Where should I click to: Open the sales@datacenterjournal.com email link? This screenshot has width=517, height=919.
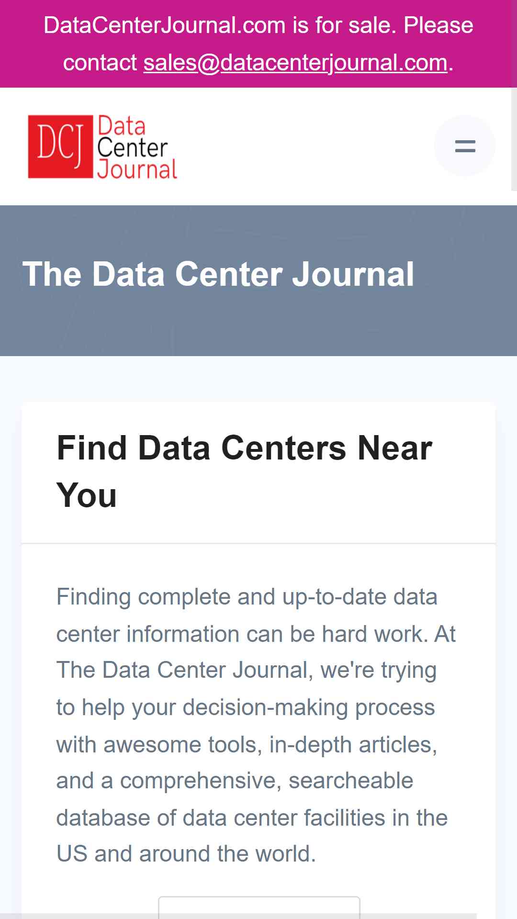[295, 63]
